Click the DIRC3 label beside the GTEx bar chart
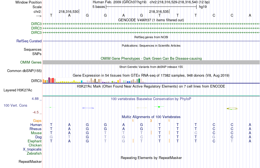 (x=36, y=81)
